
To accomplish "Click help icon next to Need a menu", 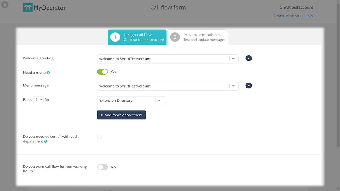I will point(48,73).
